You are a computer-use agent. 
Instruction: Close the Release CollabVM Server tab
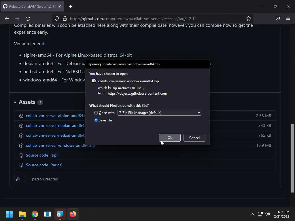(x=60, y=6)
